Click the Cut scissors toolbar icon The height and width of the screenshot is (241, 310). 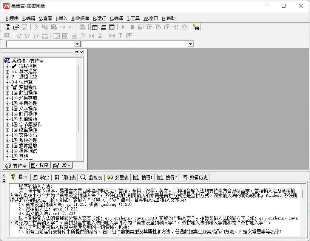click(36, 27)
